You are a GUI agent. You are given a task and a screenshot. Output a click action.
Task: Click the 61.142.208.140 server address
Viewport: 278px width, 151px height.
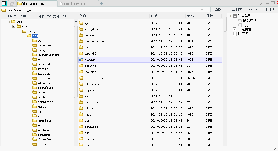coord(14,16)
